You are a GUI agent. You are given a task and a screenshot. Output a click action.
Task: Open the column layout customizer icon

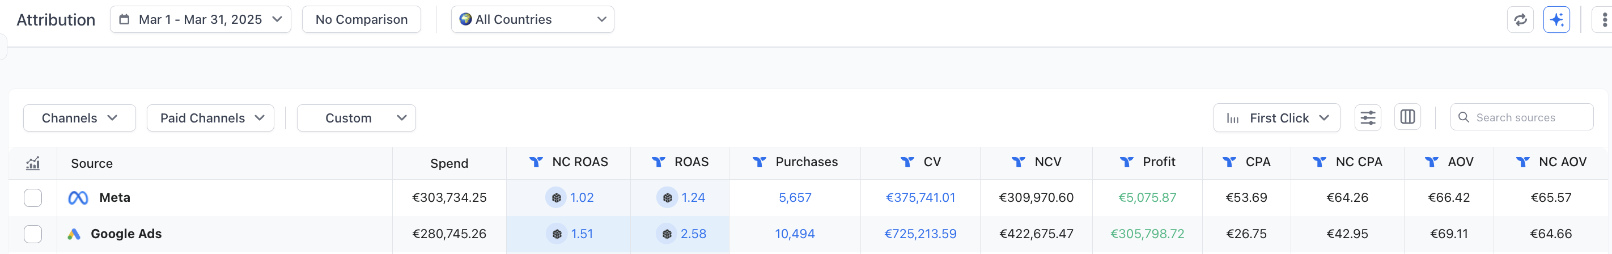[x=1407, y=117]
